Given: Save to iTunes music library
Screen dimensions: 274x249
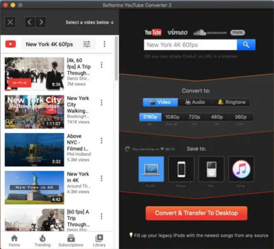Looking at the screenshot, I should tap(241, 169).
